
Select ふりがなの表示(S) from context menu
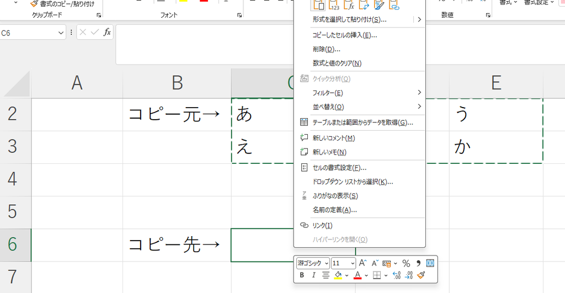[360, 196]
